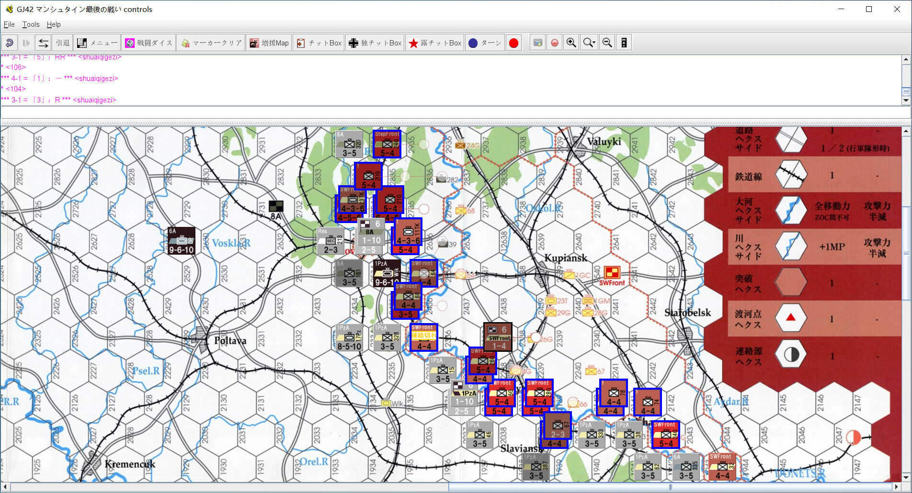Open the メニュー toolbar button
The height and width of the screenshot is (493, 912).
pyautogui.click(x=98, y=43)
